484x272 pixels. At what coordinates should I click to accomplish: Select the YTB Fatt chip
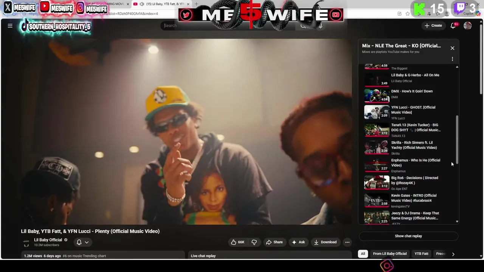coord(421,253)
